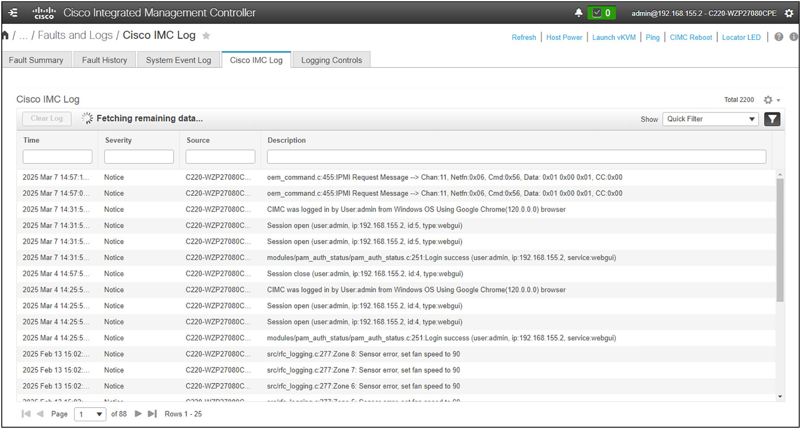Select 'Zone 7: Sensor error' log row
This screenshot has height=429, width=801.
[x=396, y=370]
